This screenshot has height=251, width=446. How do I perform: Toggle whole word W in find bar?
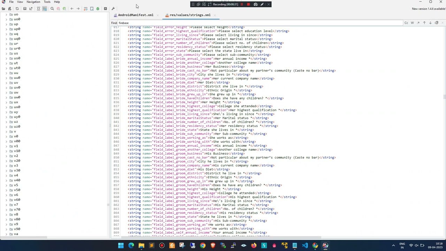point(412,23)
